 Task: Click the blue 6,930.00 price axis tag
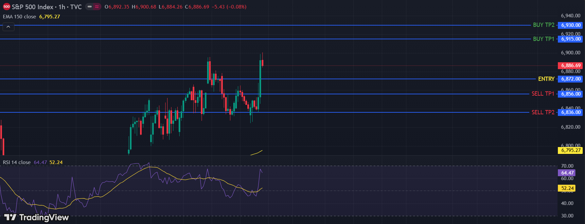571,25
